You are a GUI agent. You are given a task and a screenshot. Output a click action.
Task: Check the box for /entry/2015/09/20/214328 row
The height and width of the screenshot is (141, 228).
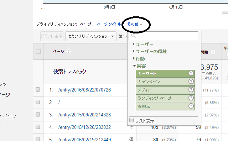[x=38, y=114]
